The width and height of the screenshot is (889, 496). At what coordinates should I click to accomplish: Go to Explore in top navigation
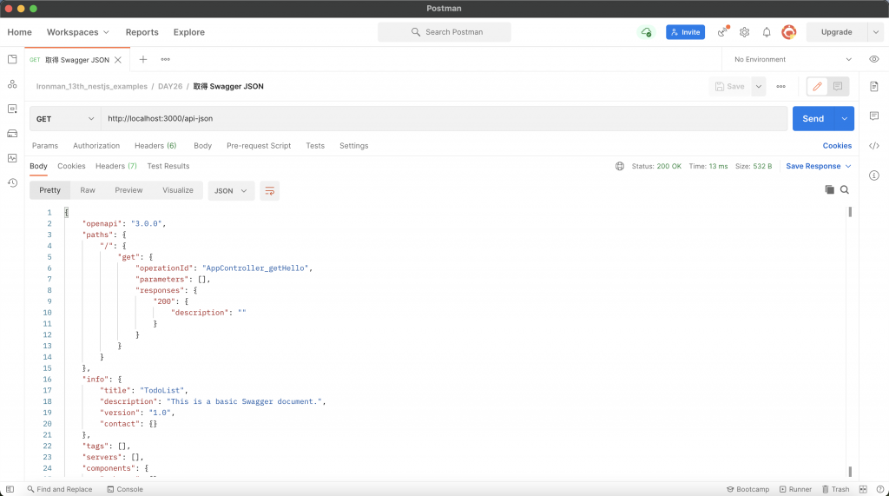188,32
